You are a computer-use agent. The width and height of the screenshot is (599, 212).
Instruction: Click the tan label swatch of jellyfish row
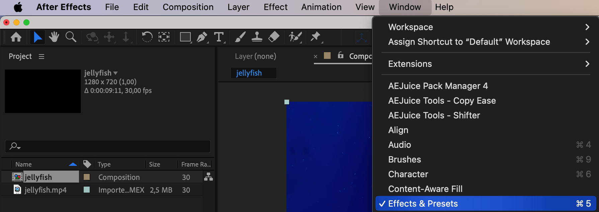(x=87, y=177)
